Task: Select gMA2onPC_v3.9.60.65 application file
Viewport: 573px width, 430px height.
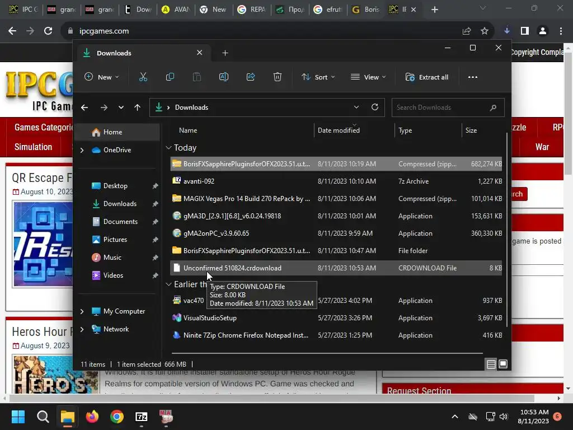Action: (336, 233)
